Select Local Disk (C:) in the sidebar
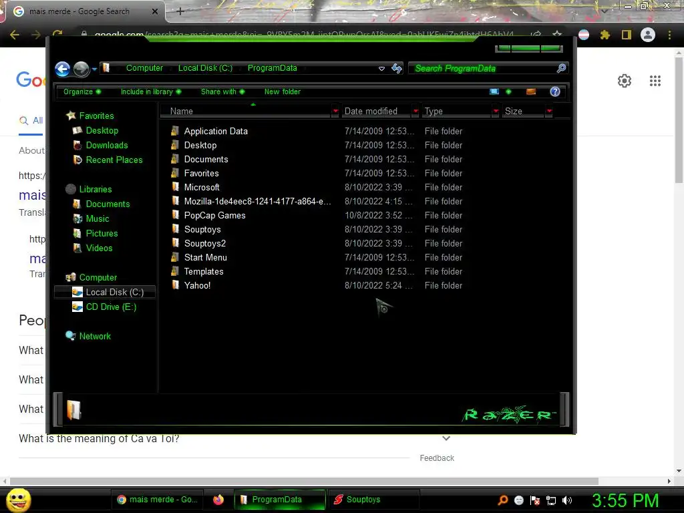Screen dimensions: 684x513 (x=105, y=293)
